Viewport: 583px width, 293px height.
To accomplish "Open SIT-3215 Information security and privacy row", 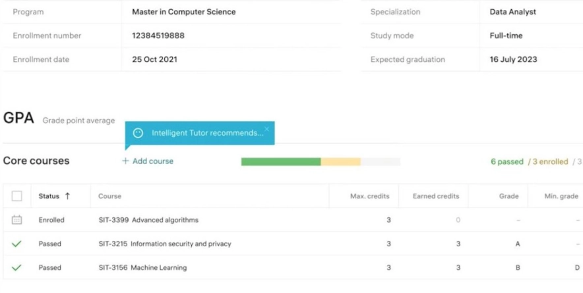I will pos(165,244).
